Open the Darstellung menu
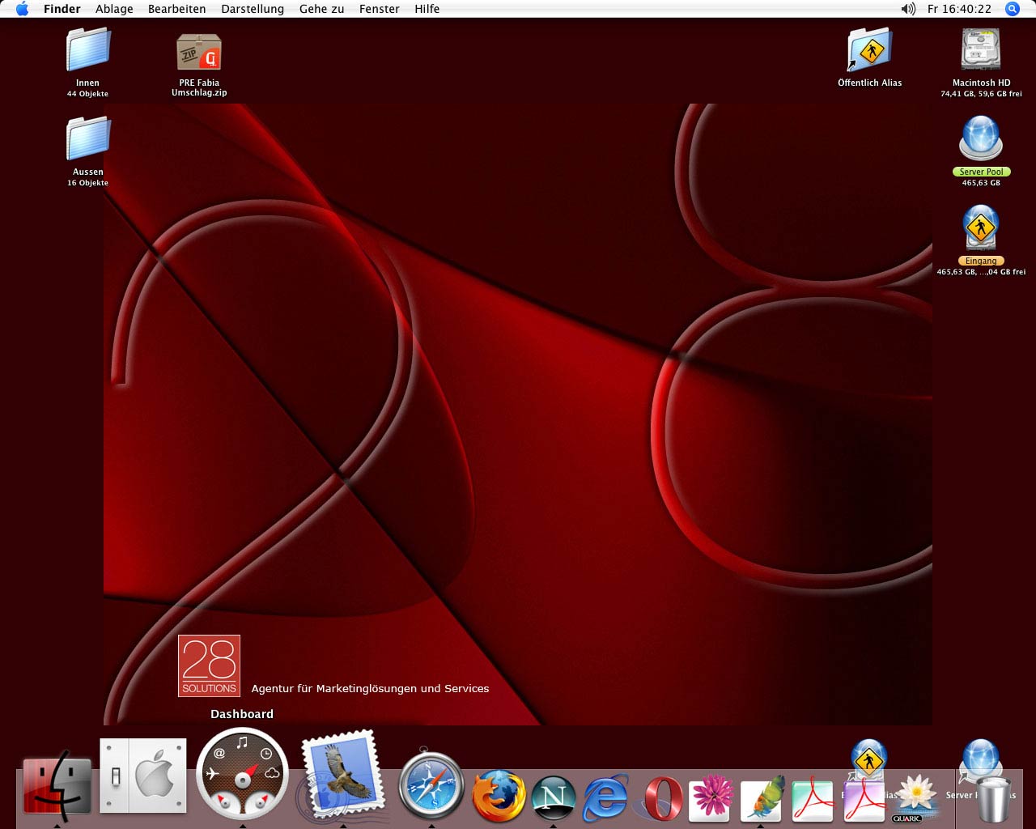 [x=253, y=9]
